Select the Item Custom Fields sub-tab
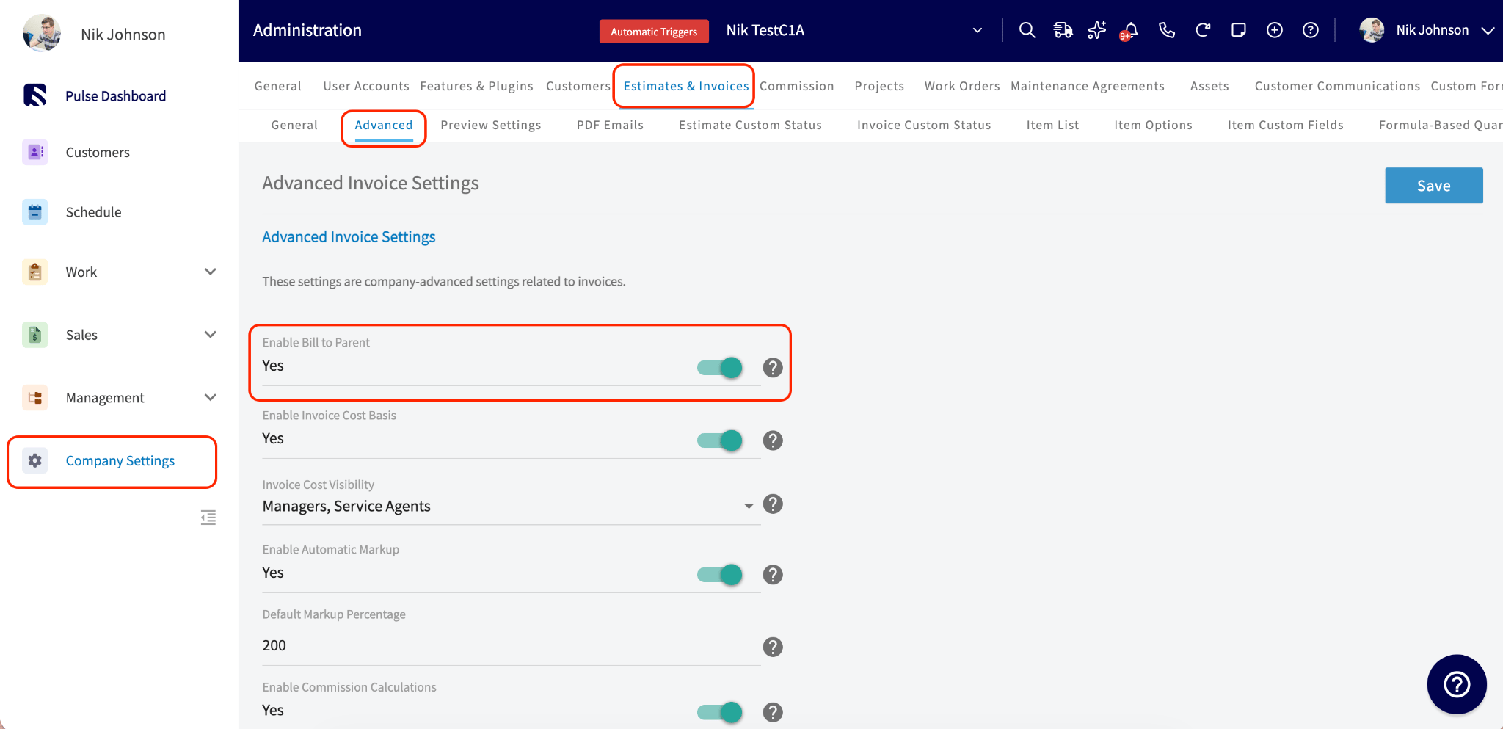 (x=1286, y=125)
